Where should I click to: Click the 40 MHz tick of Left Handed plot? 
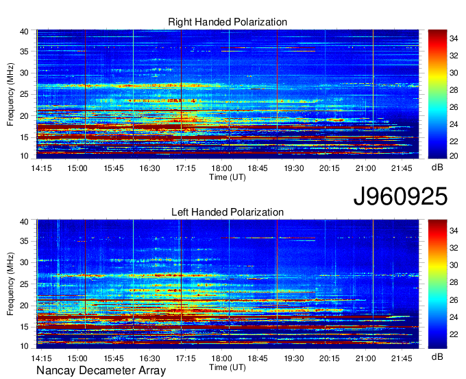(24, 222)
